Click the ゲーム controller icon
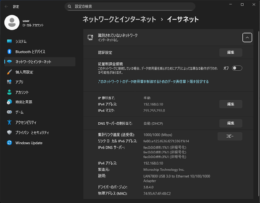Image resolution: width=260 pixels, height=203 pixels. pyautogui.click(x=9, y=112)
